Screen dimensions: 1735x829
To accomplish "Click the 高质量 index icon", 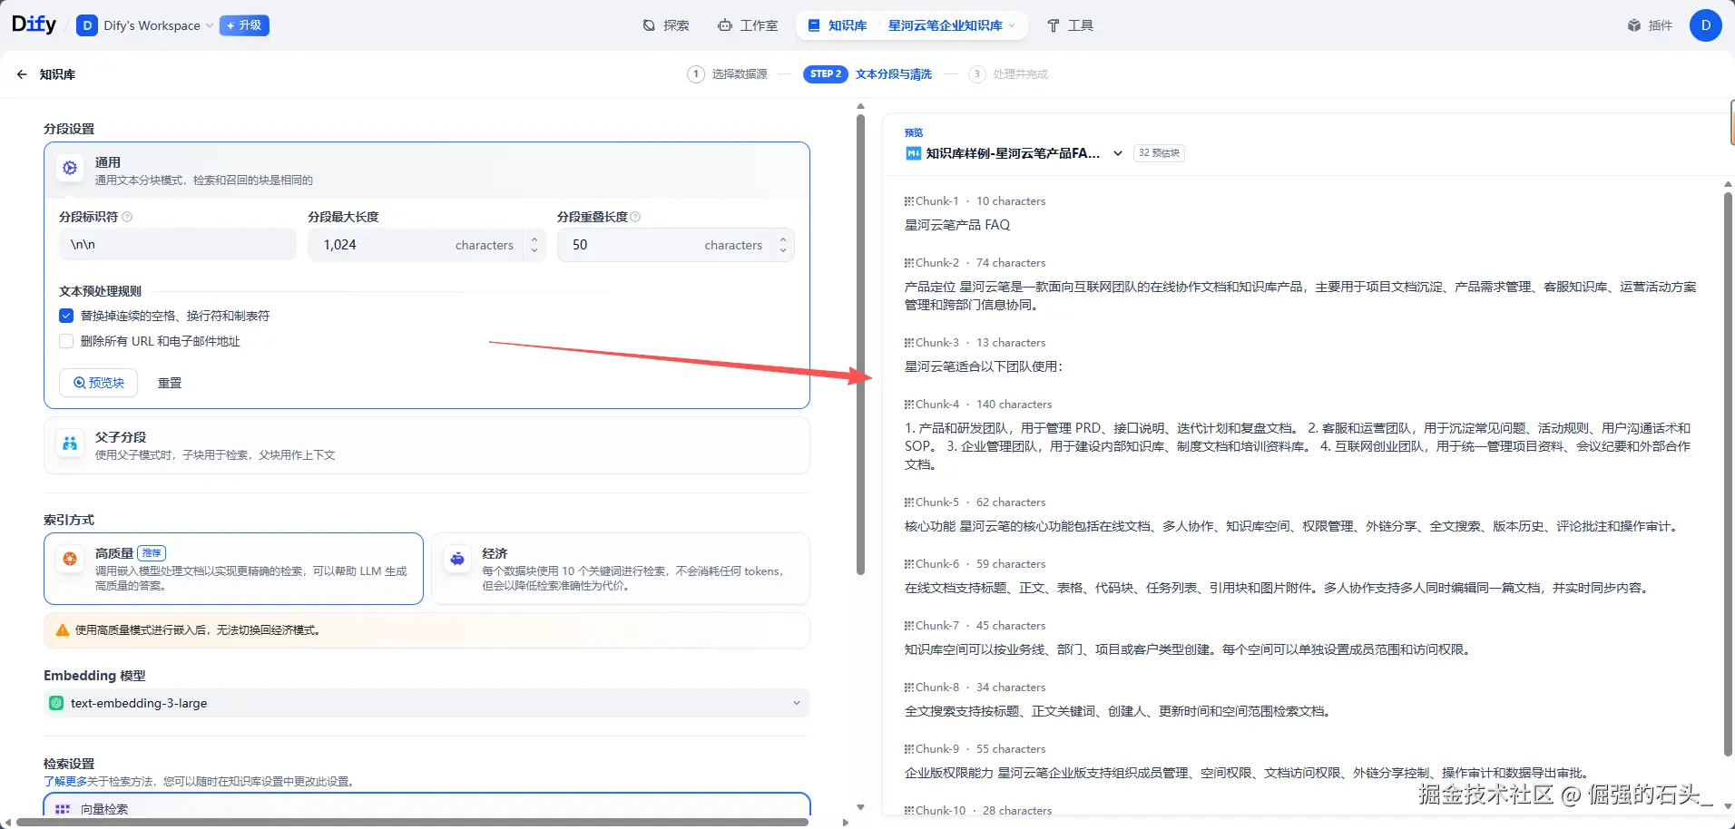I will pyautogui.click(x=70, y=559).
